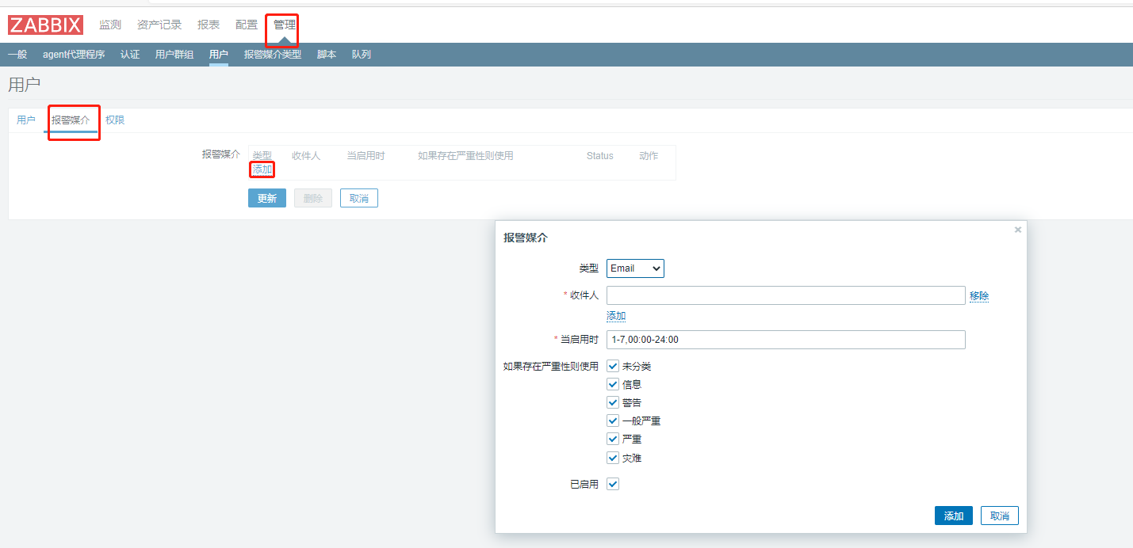Open the 管理 menu
The image size is (1133, 548).
pyautogui.click(x=284, y=25)
